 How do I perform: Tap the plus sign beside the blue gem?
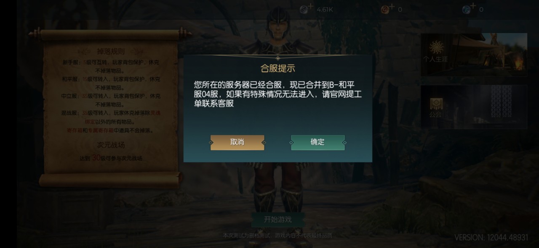coord(472,6)
